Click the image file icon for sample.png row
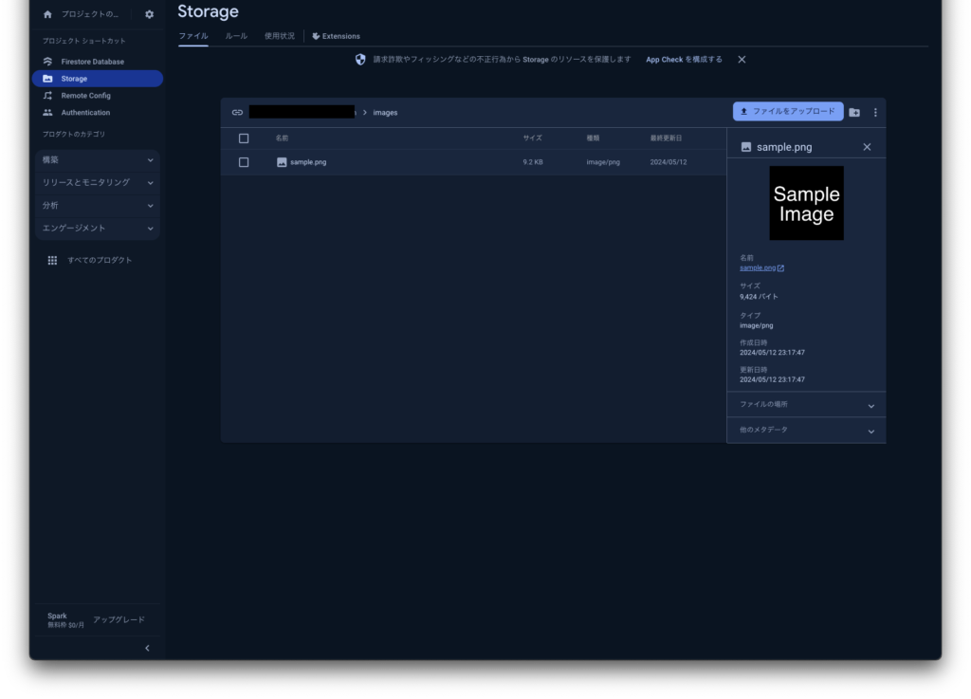 (x=282, y=162)
